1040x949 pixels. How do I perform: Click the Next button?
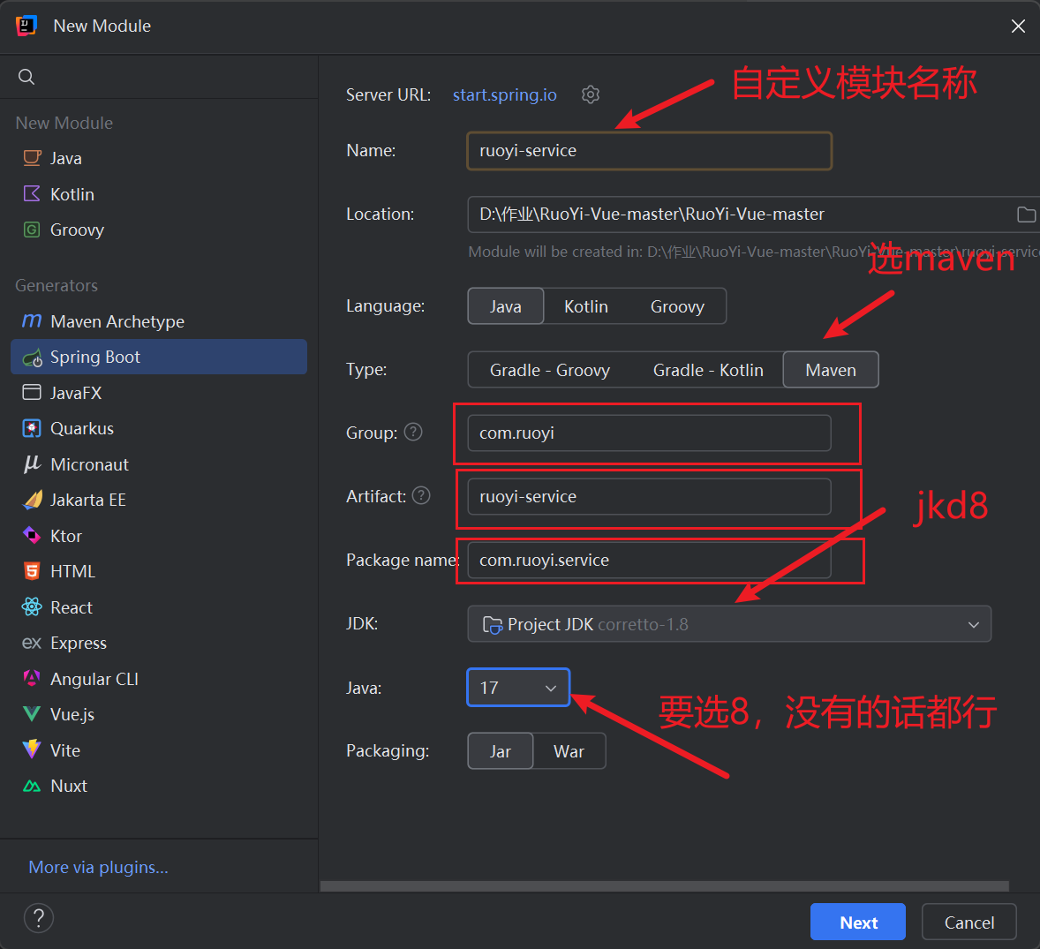[x=857, y=922]
